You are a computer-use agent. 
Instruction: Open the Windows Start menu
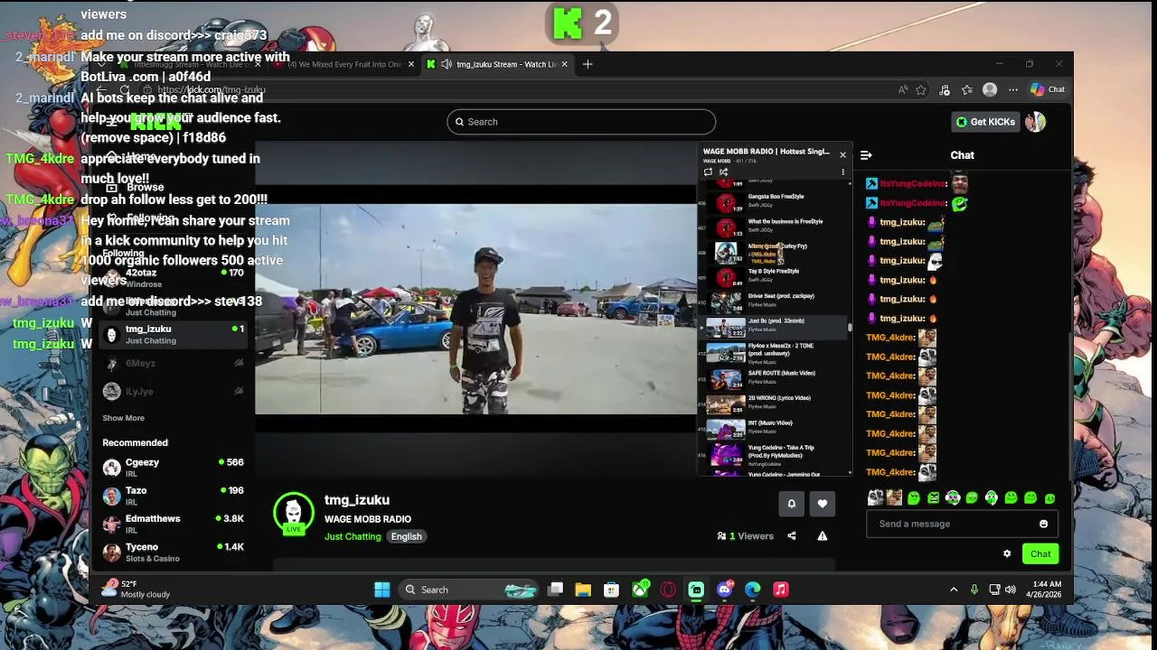click(x=381, y=590)
